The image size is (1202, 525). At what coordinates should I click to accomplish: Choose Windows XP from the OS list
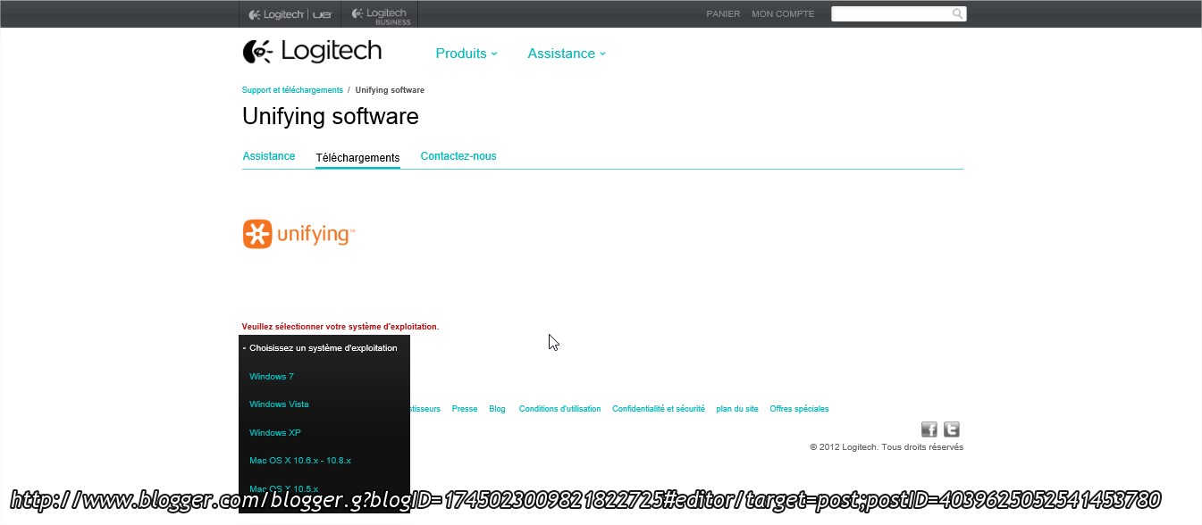[x=275, y=433]
